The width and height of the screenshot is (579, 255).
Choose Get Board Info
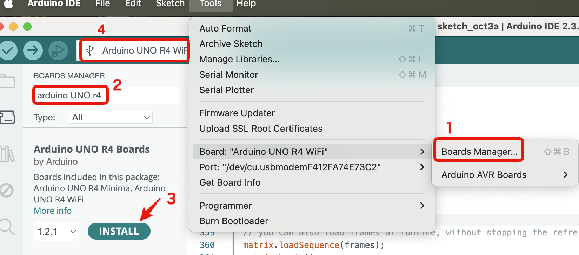pyautogui.click(x=312, y=182)
